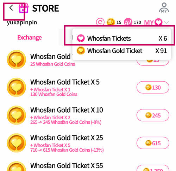Screen dimensions: 176x171
Task: Go back with the left arrow
Action: [x=11, y=8]
